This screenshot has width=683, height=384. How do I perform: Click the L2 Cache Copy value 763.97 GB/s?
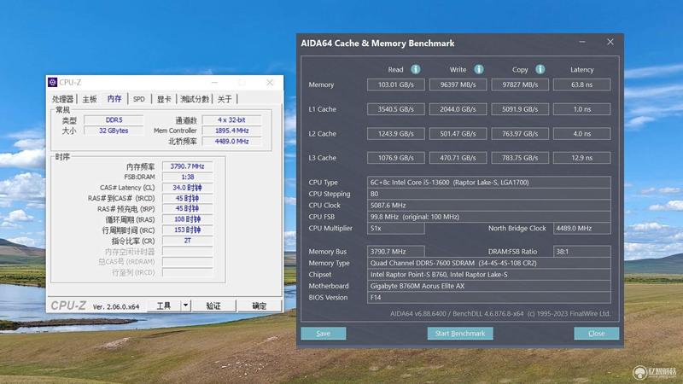coord(520,133)
